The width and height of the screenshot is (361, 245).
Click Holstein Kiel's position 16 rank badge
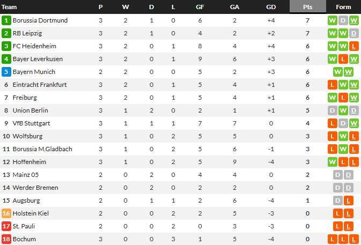pos(6,213)
